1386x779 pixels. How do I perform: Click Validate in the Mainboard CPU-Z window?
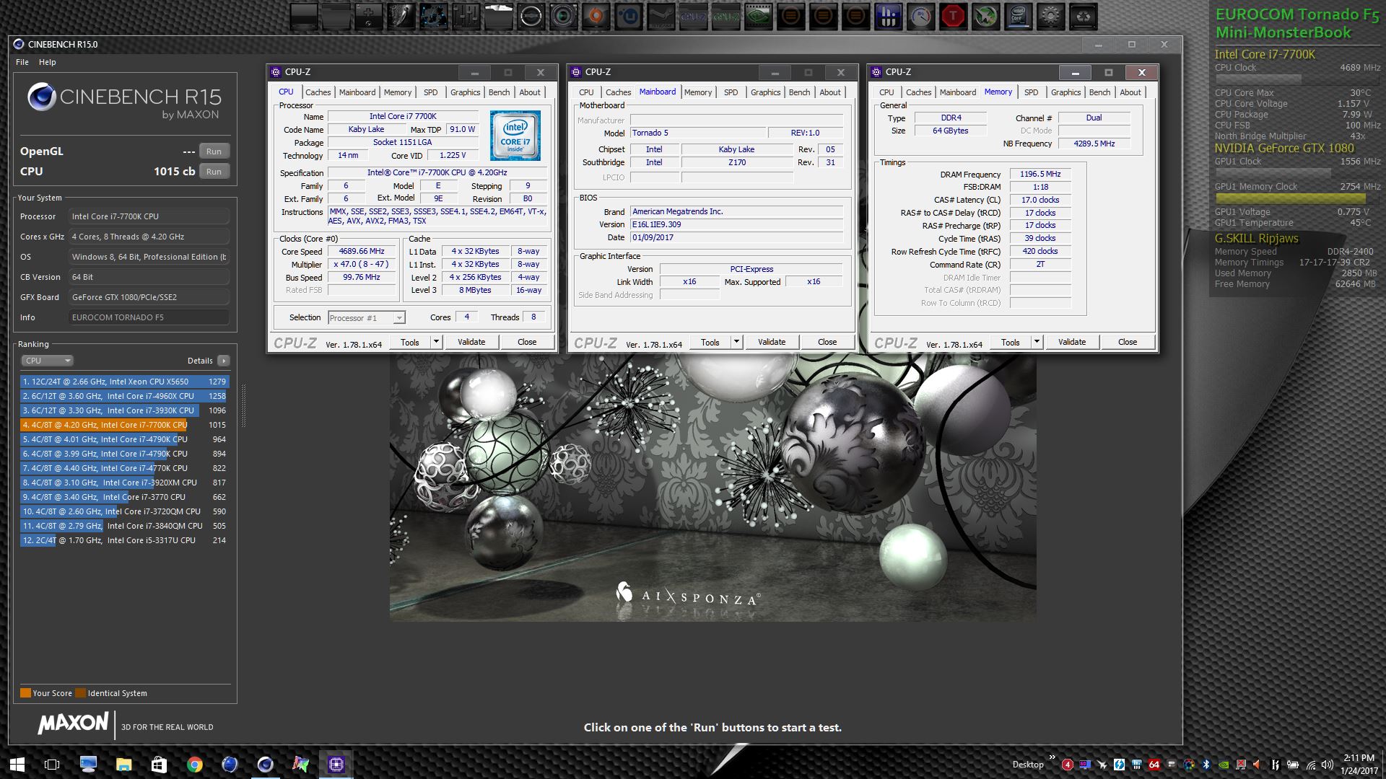point(772,342)
